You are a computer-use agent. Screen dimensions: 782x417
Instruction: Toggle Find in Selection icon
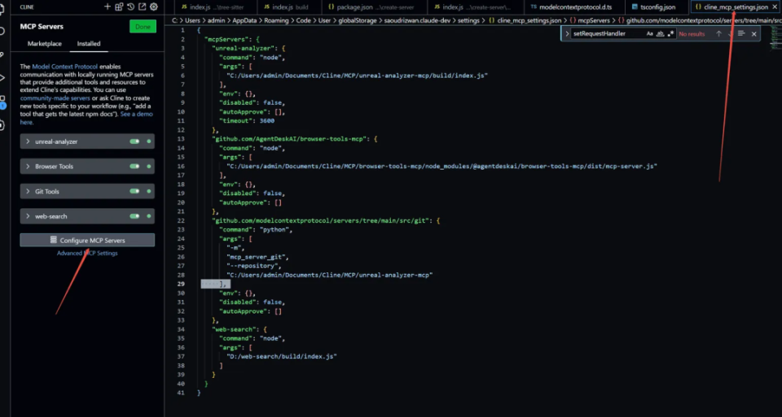pos(741,34)
